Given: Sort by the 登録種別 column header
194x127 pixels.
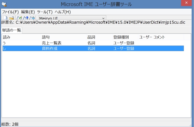Looking at the screenshot, I should click(125, 37).
